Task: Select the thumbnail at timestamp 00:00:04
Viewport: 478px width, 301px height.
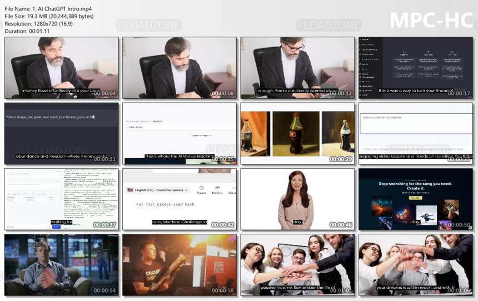Action: pyautogui.click(x=62, y=68)
